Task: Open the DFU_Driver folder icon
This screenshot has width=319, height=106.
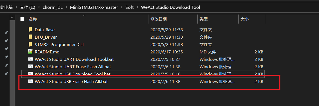Action: tap(30, 37)
